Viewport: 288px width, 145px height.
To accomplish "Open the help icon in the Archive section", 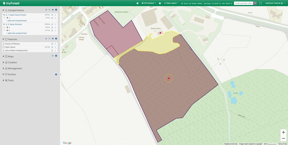I will tap(56, 74).
